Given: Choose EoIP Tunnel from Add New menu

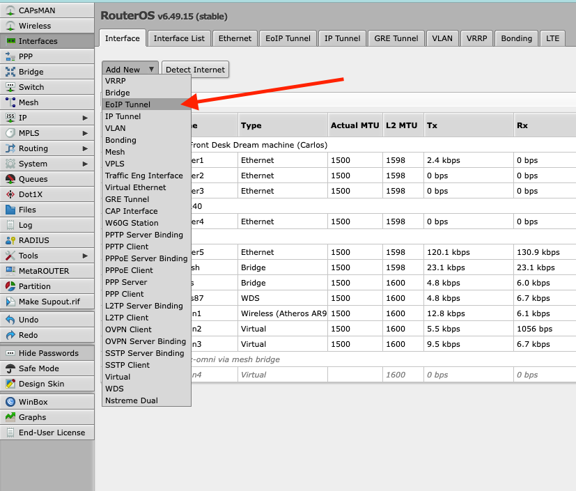Looking at the screenshot, I should (x=146, y=104).
